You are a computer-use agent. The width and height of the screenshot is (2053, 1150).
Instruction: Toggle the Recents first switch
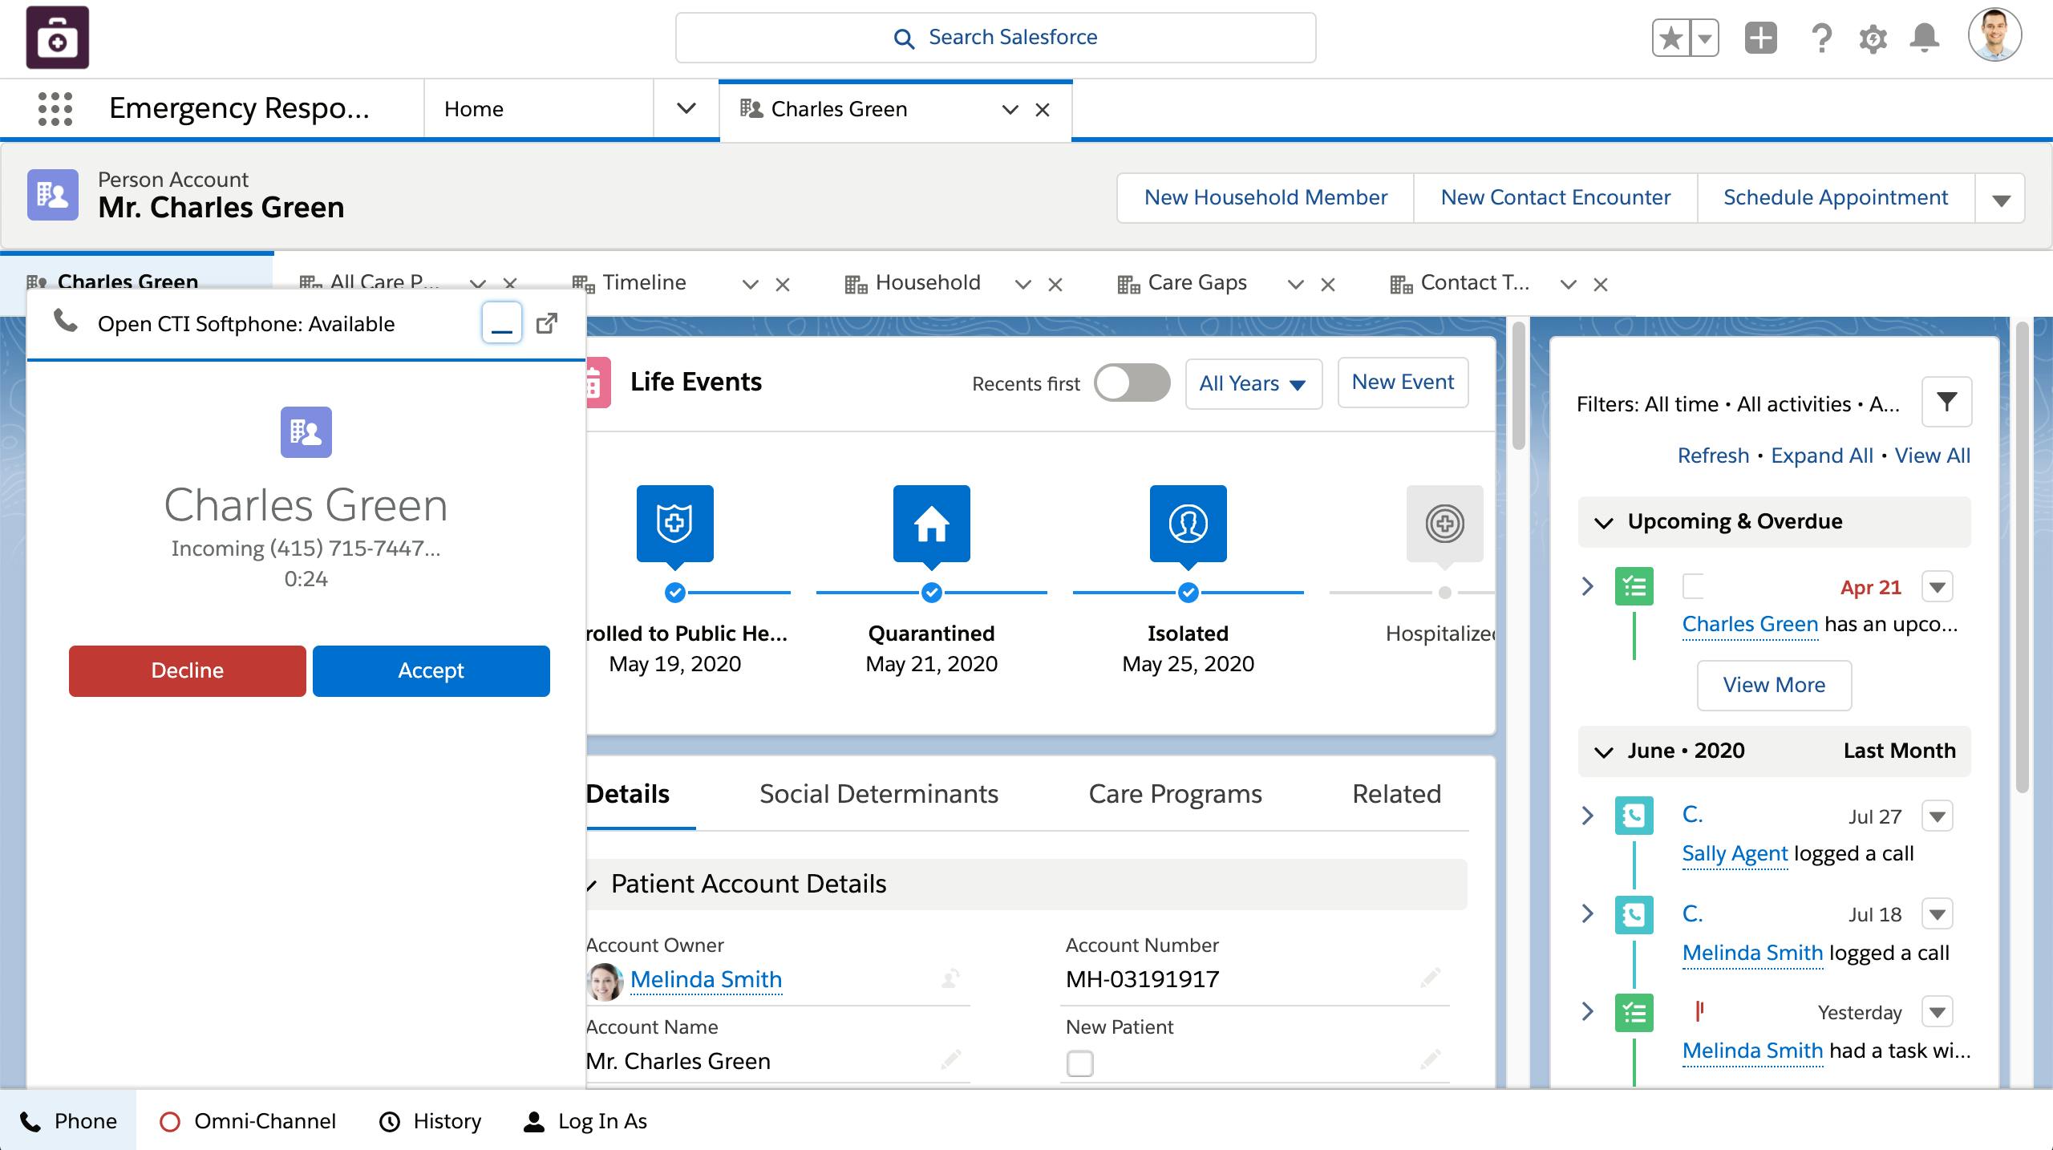[1132, 383]
